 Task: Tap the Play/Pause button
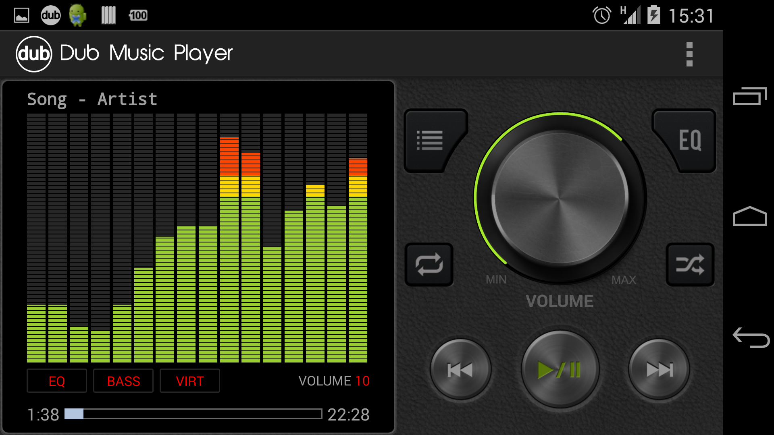tap(560, 369)
